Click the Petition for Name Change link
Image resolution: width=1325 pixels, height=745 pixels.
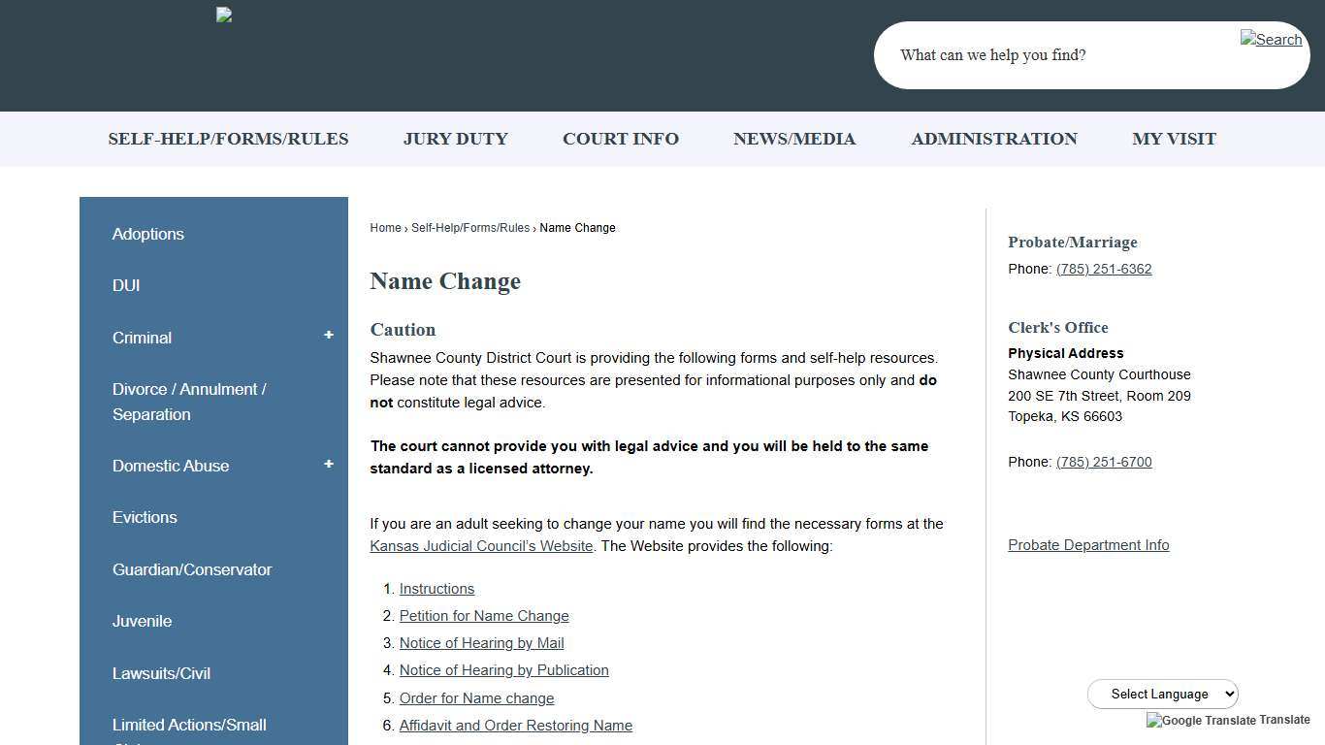pyautogui.click(x=483, y=615)
